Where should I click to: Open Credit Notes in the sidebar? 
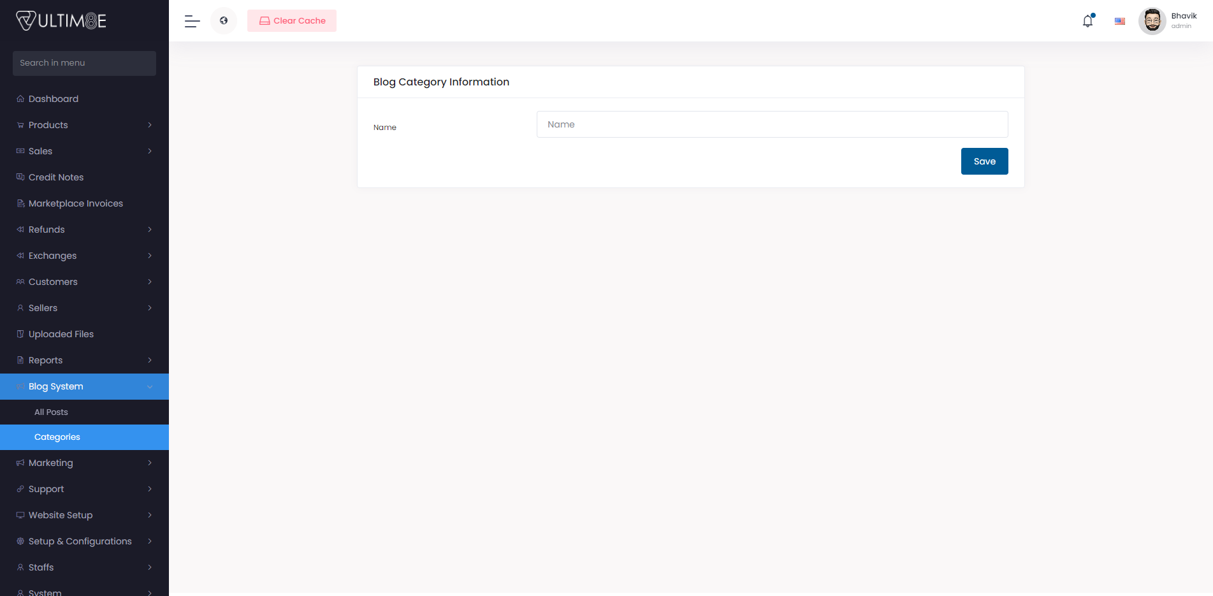tap(56, 177)
